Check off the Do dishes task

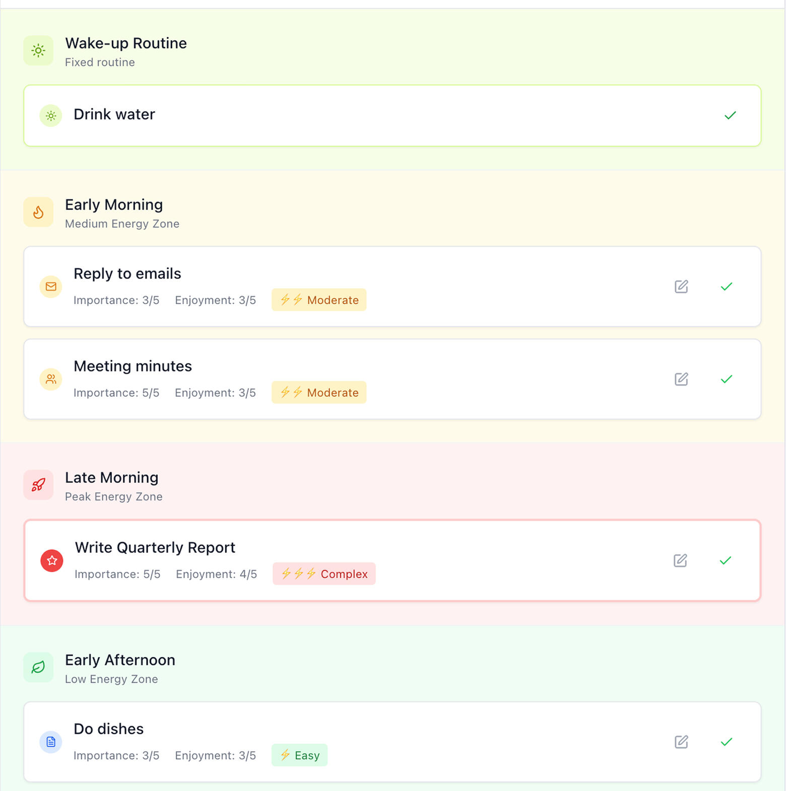(726, 742)
